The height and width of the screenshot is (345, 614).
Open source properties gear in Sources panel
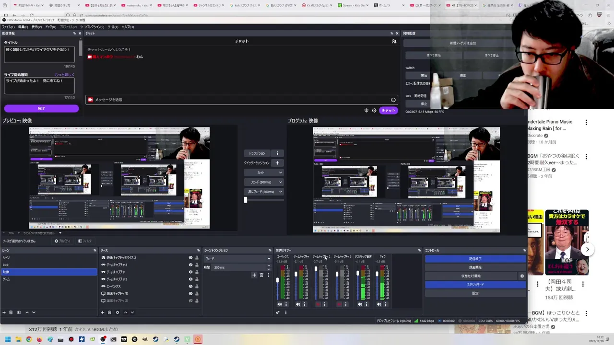tap(118, 312)
